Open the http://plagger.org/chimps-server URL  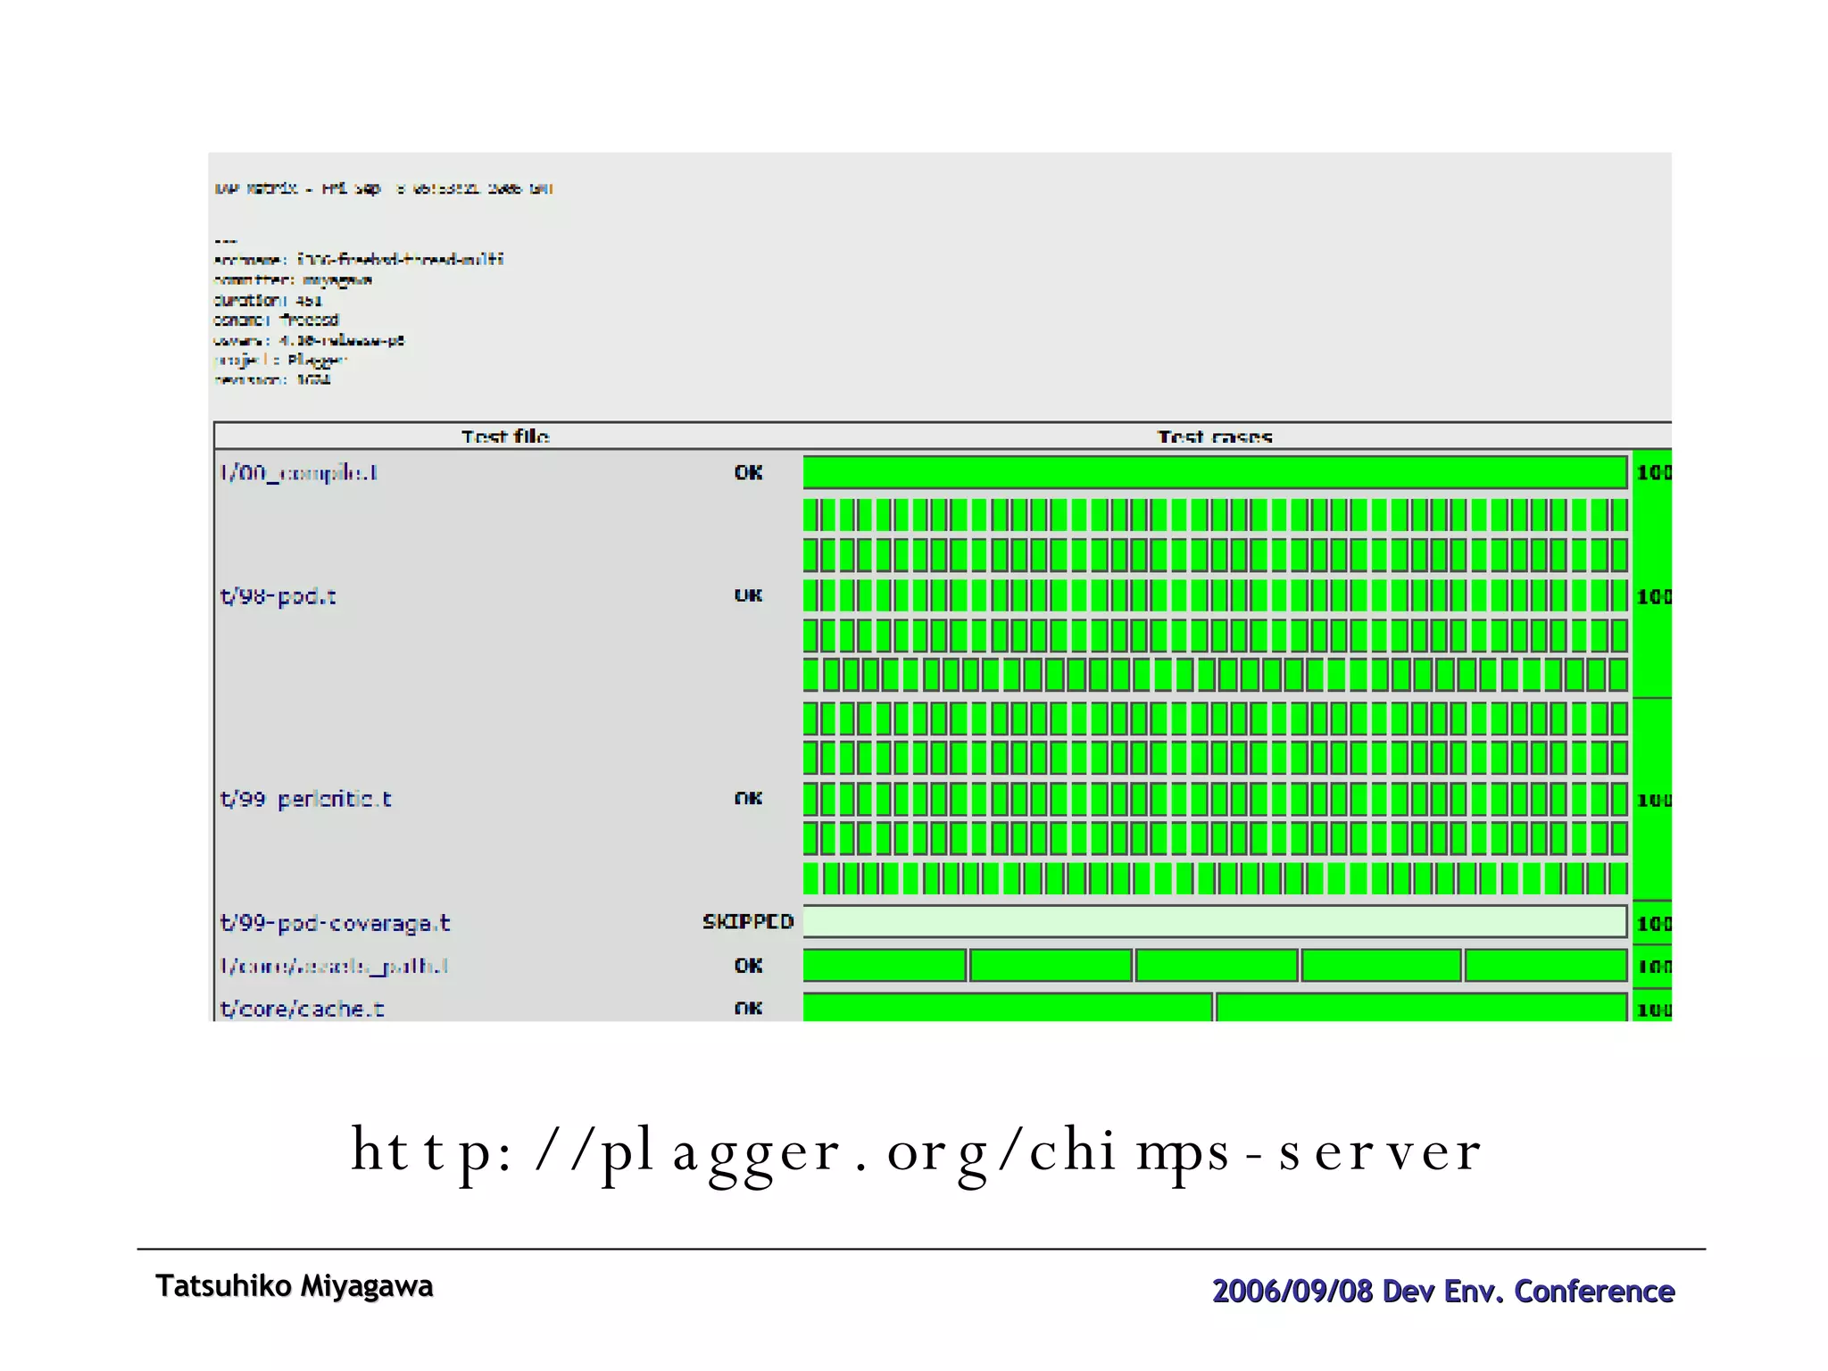coord(917,1152)
